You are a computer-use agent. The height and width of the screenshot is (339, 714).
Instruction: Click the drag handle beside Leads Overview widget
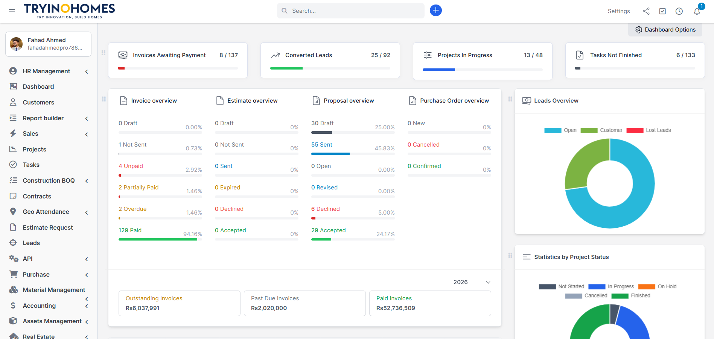510,99
